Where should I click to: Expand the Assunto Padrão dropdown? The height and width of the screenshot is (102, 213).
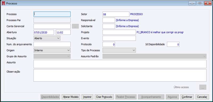click(154, 56)
